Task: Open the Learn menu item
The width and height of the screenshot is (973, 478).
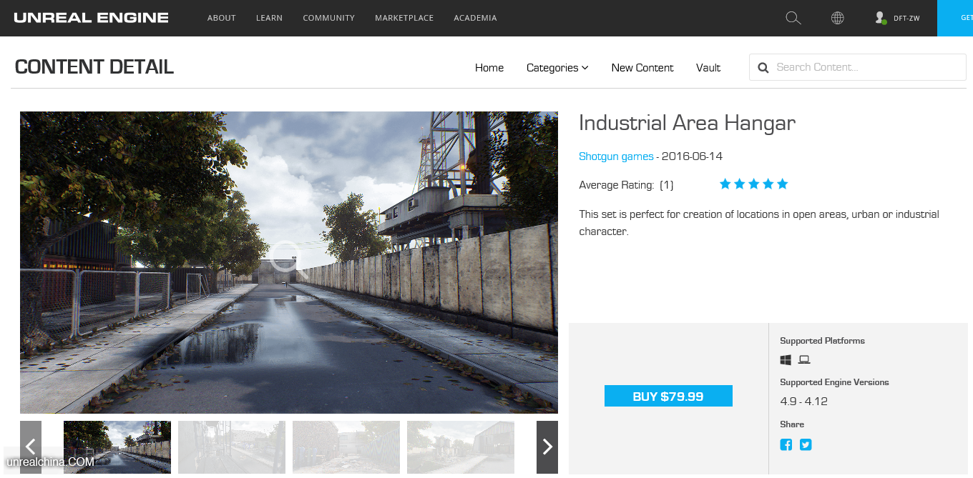Action: tap(269, 18)
